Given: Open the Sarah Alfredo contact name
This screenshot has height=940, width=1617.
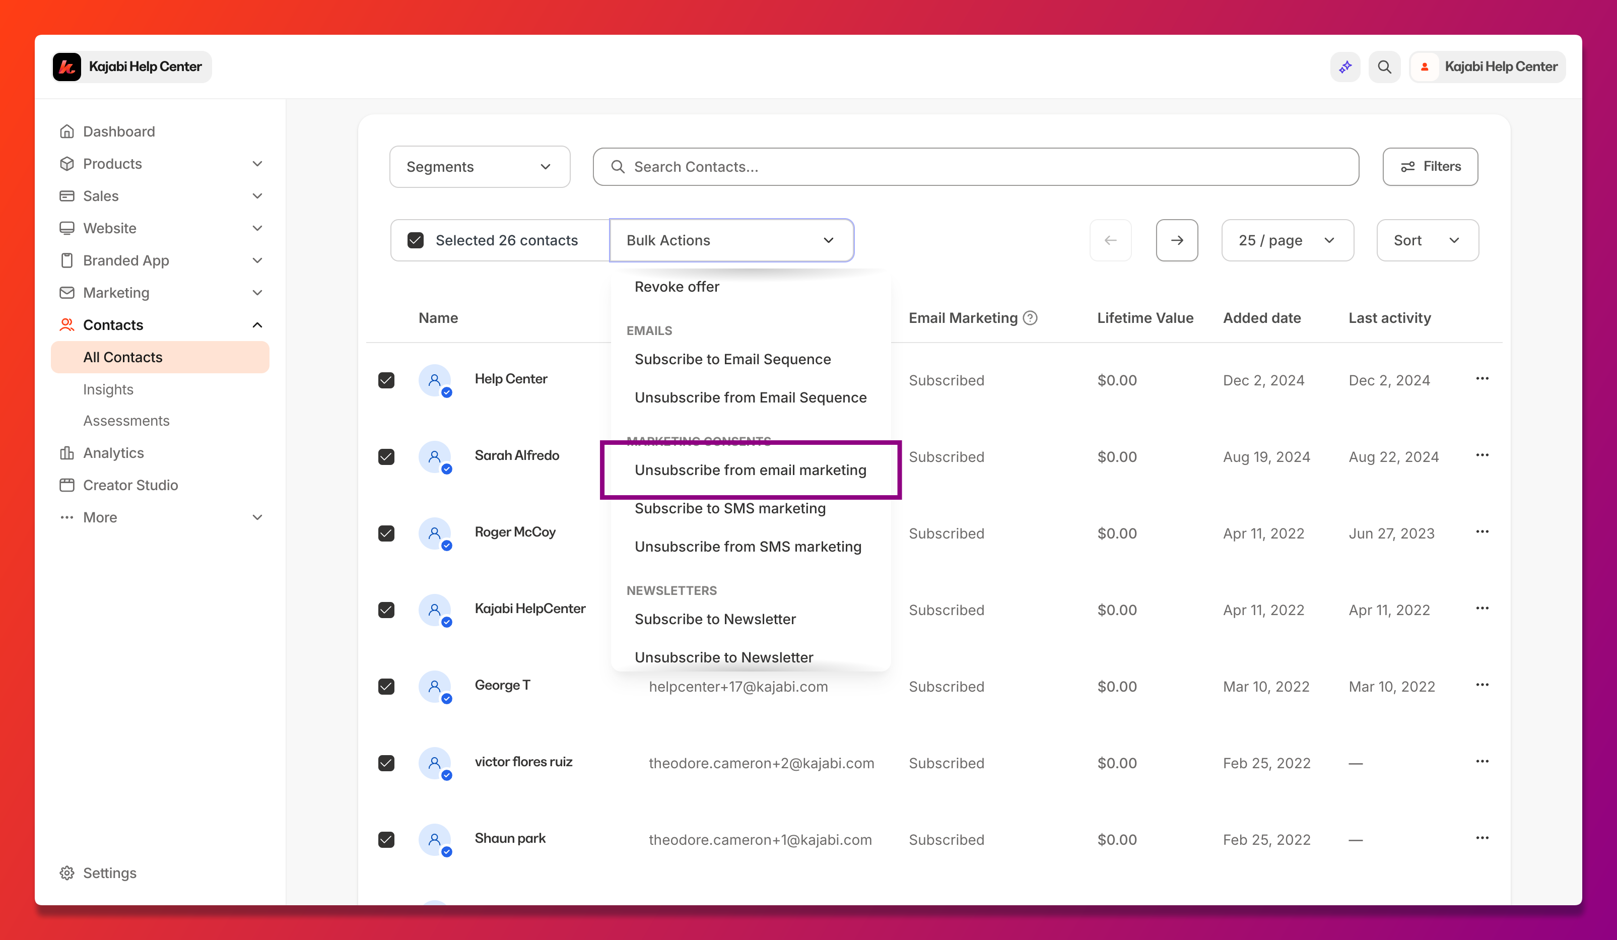Looking at the screenshot, I should 516,455.
